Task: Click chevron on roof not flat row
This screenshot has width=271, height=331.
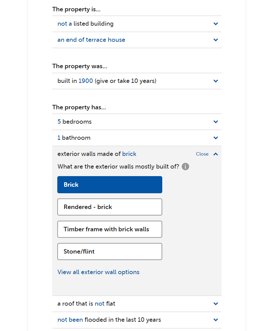Action: (216, 304)
